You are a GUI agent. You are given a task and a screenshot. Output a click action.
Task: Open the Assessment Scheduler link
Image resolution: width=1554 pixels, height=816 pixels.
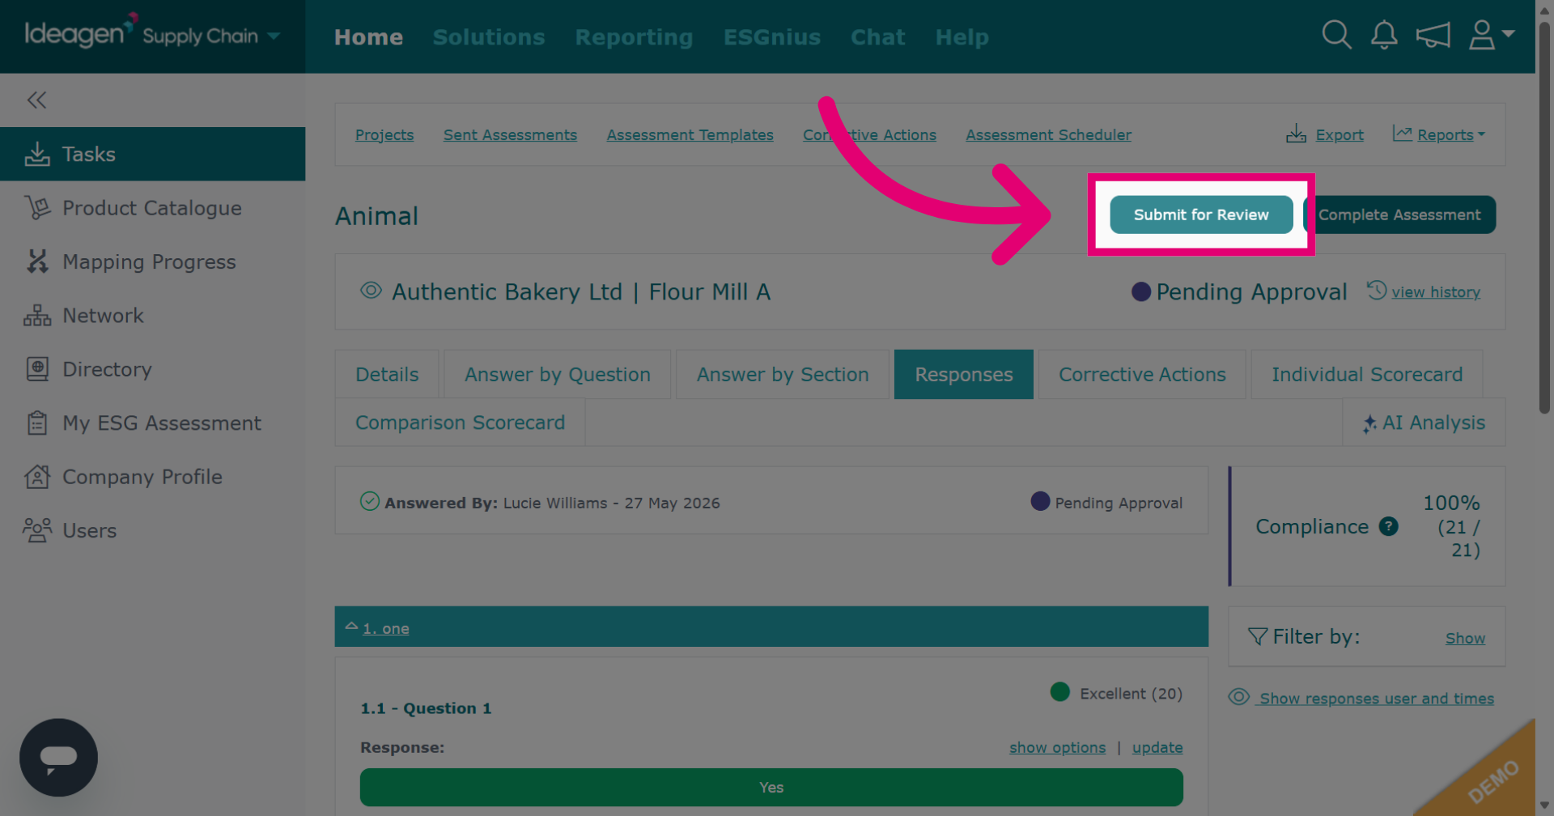tap(1048, 135)
